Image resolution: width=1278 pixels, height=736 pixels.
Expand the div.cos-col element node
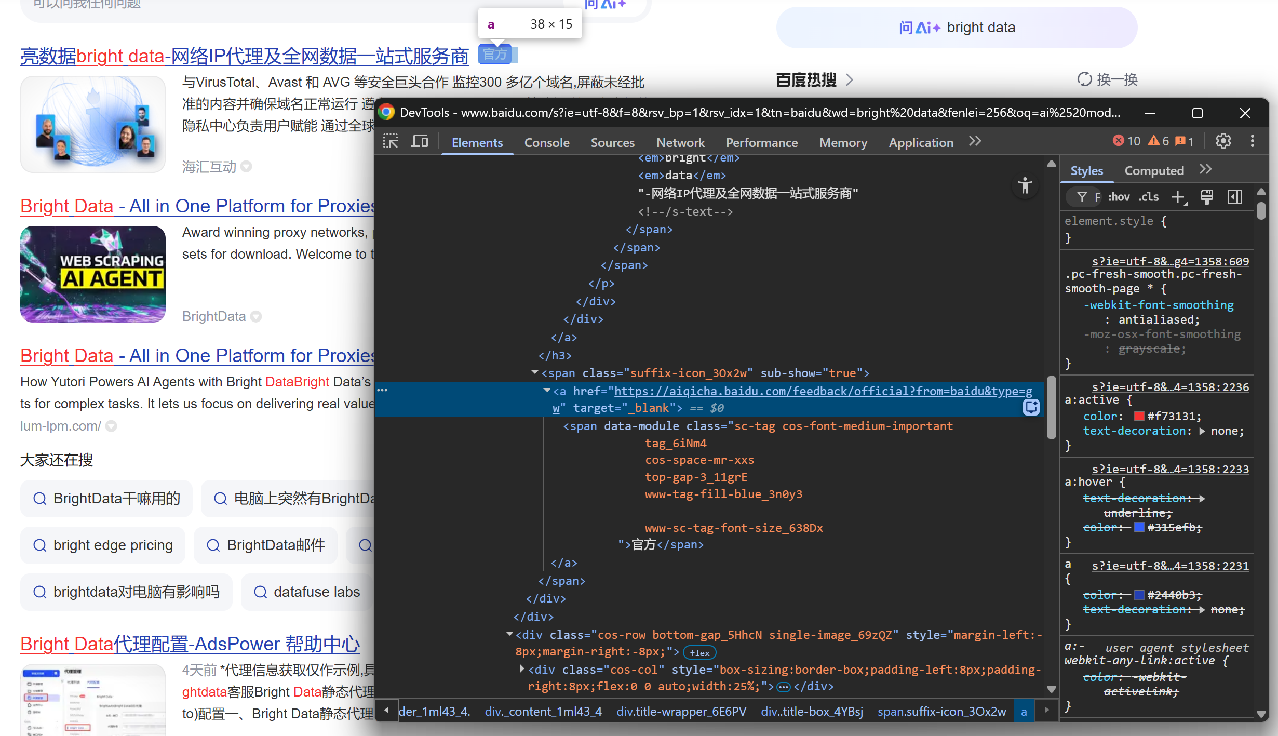click(521, 669)
